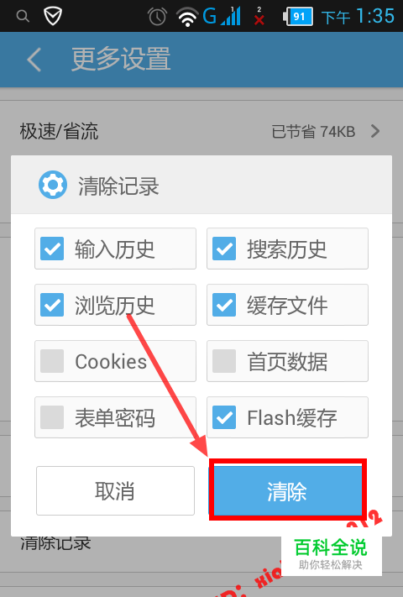Tap the blue 清除 button
This screenshot has width=403, height=597.
tap(288, 490)
